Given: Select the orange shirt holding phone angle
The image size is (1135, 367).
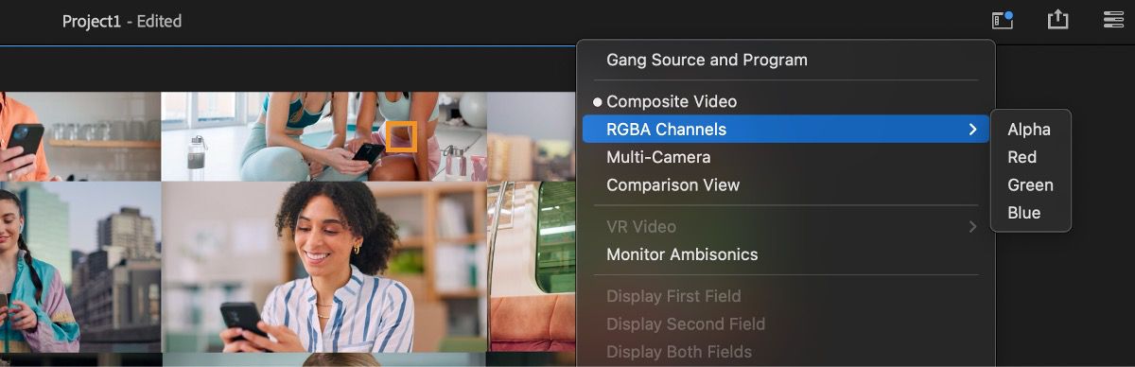Looking at the screenshot, I should pos(79,136).
